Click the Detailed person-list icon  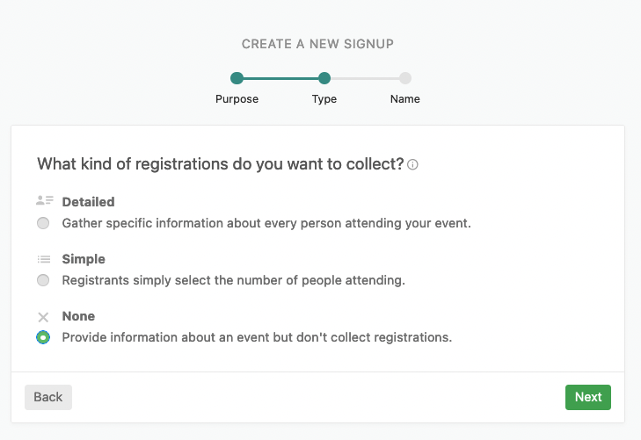click(x=45, y=202)
